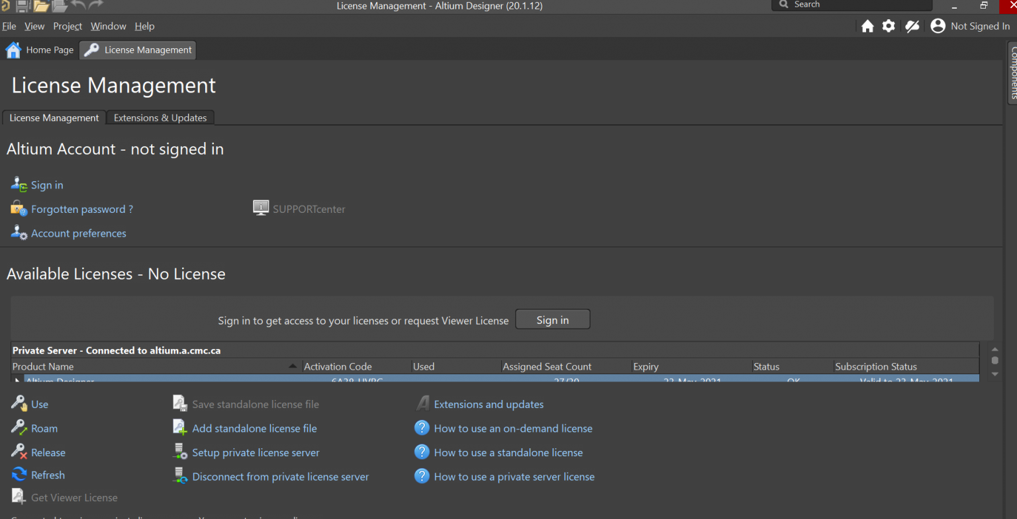Click the question mark icon for on-demand license help
Screen dimensions: 1017x519
422,428
